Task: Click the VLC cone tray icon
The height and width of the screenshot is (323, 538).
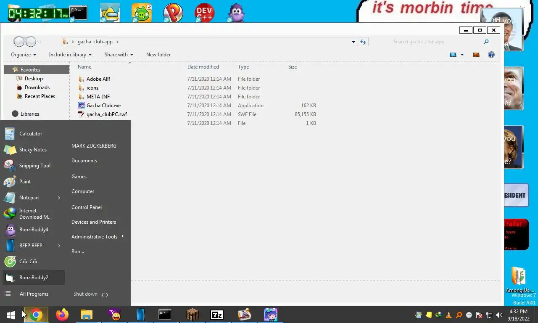Action: [449, 315]
